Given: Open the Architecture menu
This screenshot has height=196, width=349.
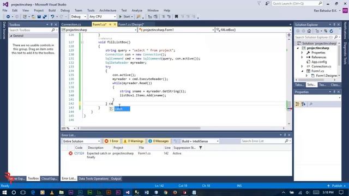Looking at the screenshot, I should click(108, 10).
